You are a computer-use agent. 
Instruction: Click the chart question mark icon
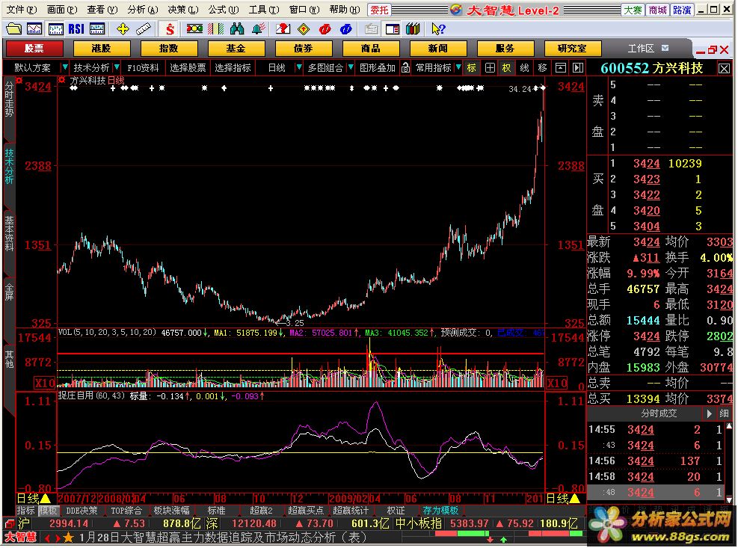point(283,29)
